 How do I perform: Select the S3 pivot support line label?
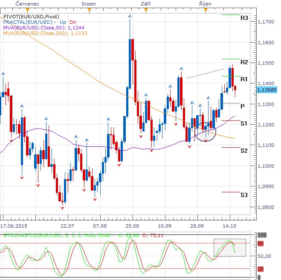[x=244, y=195]
